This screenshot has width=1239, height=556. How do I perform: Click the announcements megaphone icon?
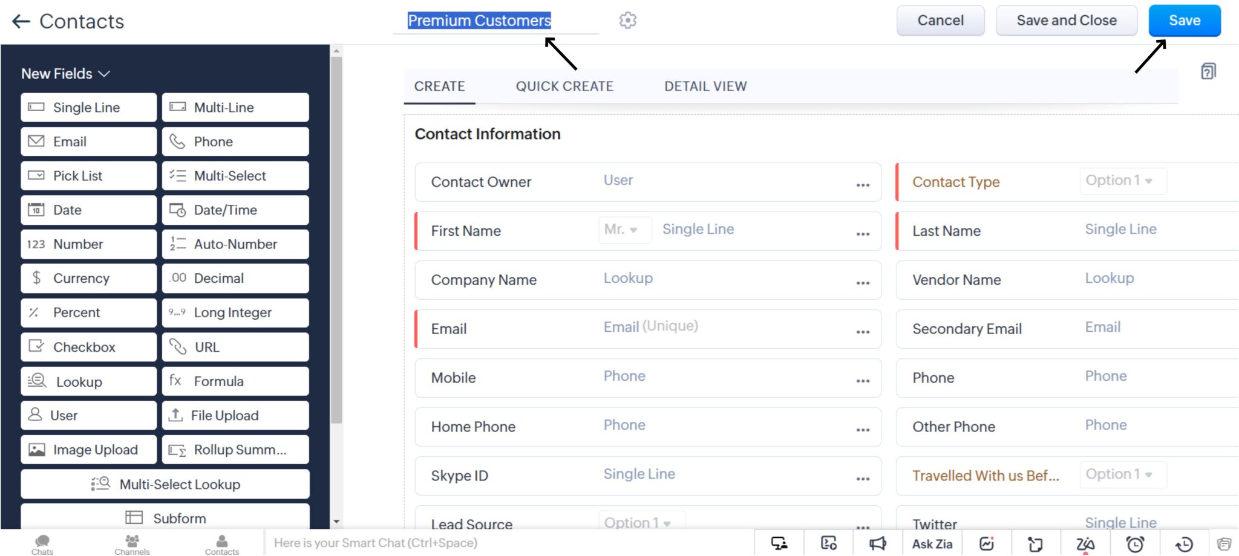point(878,544)
